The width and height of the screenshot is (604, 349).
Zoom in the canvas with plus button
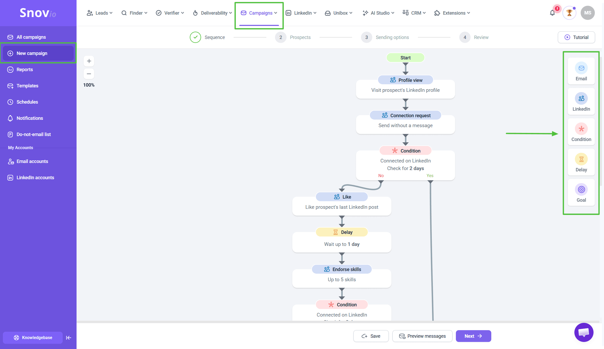pyautogui.click(x=89, y=61)
